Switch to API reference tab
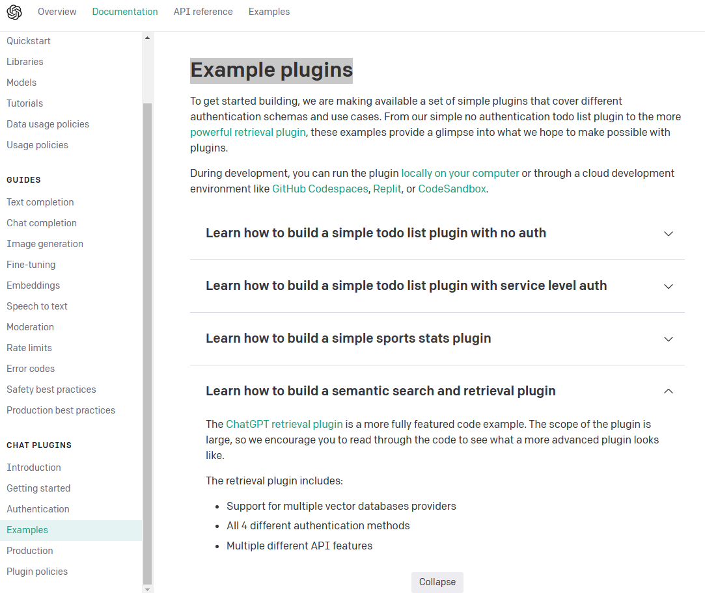The image size is (705, 593). point(203,12)
